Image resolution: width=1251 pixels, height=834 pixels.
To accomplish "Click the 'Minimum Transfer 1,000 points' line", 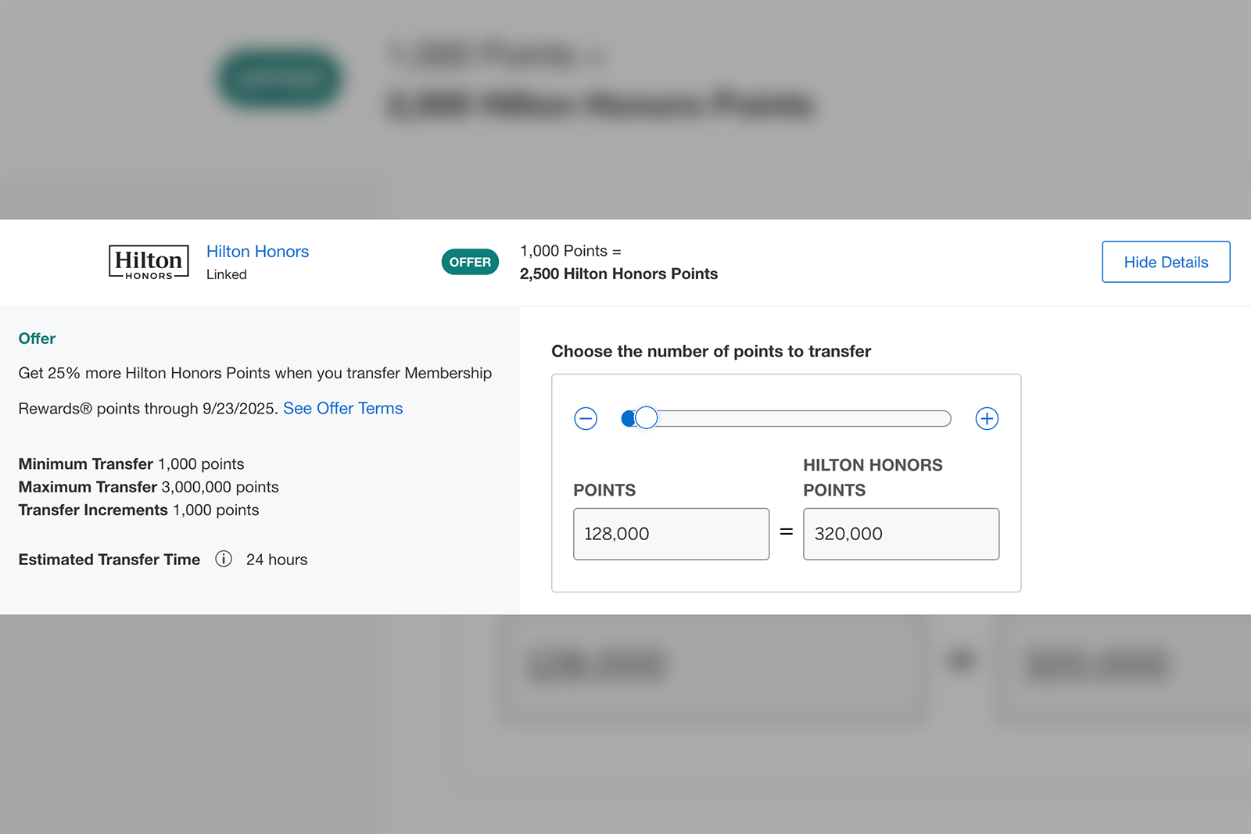I will click(131, 464).
